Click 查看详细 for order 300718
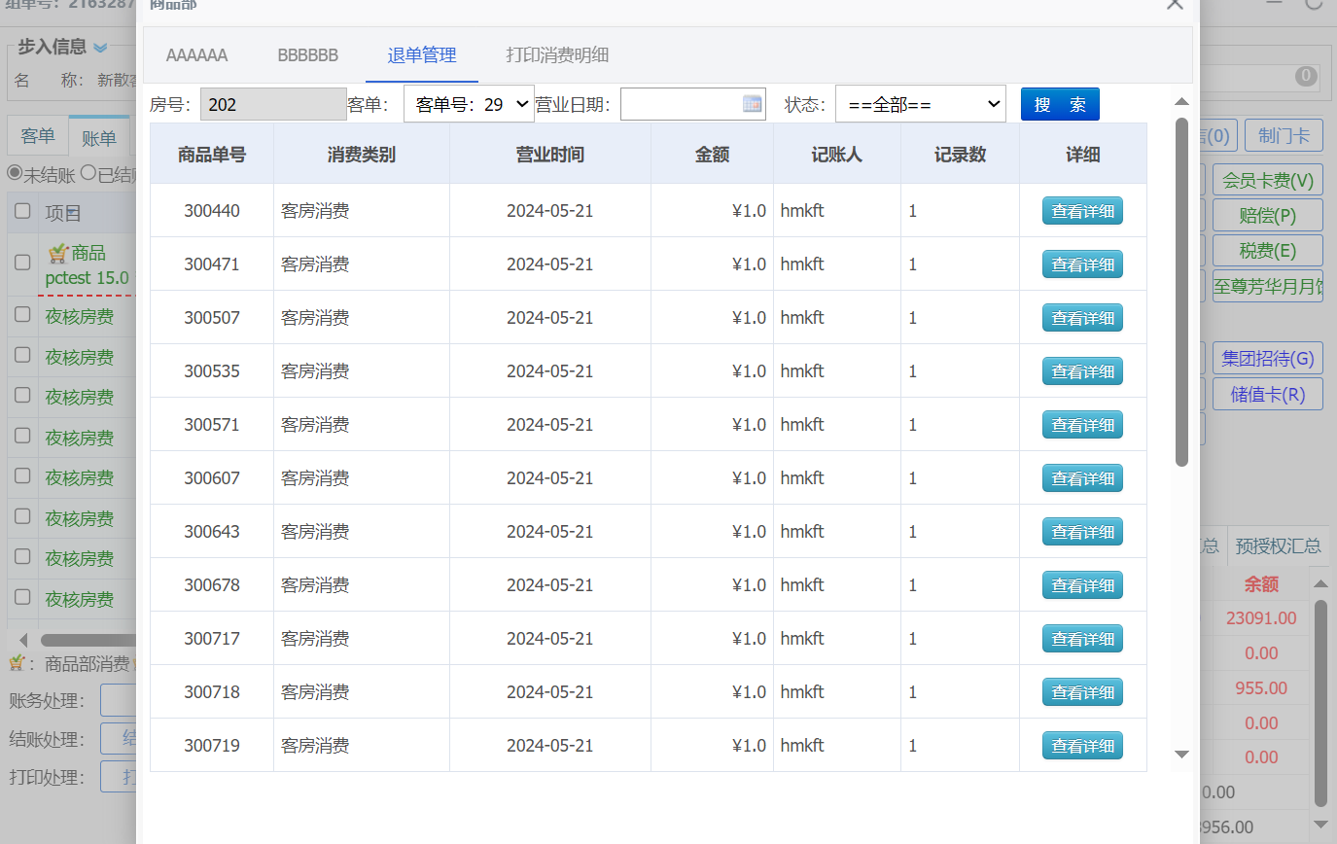Screen dimensions: 1337x844 pyautogui.click(x=1082, y=692)
